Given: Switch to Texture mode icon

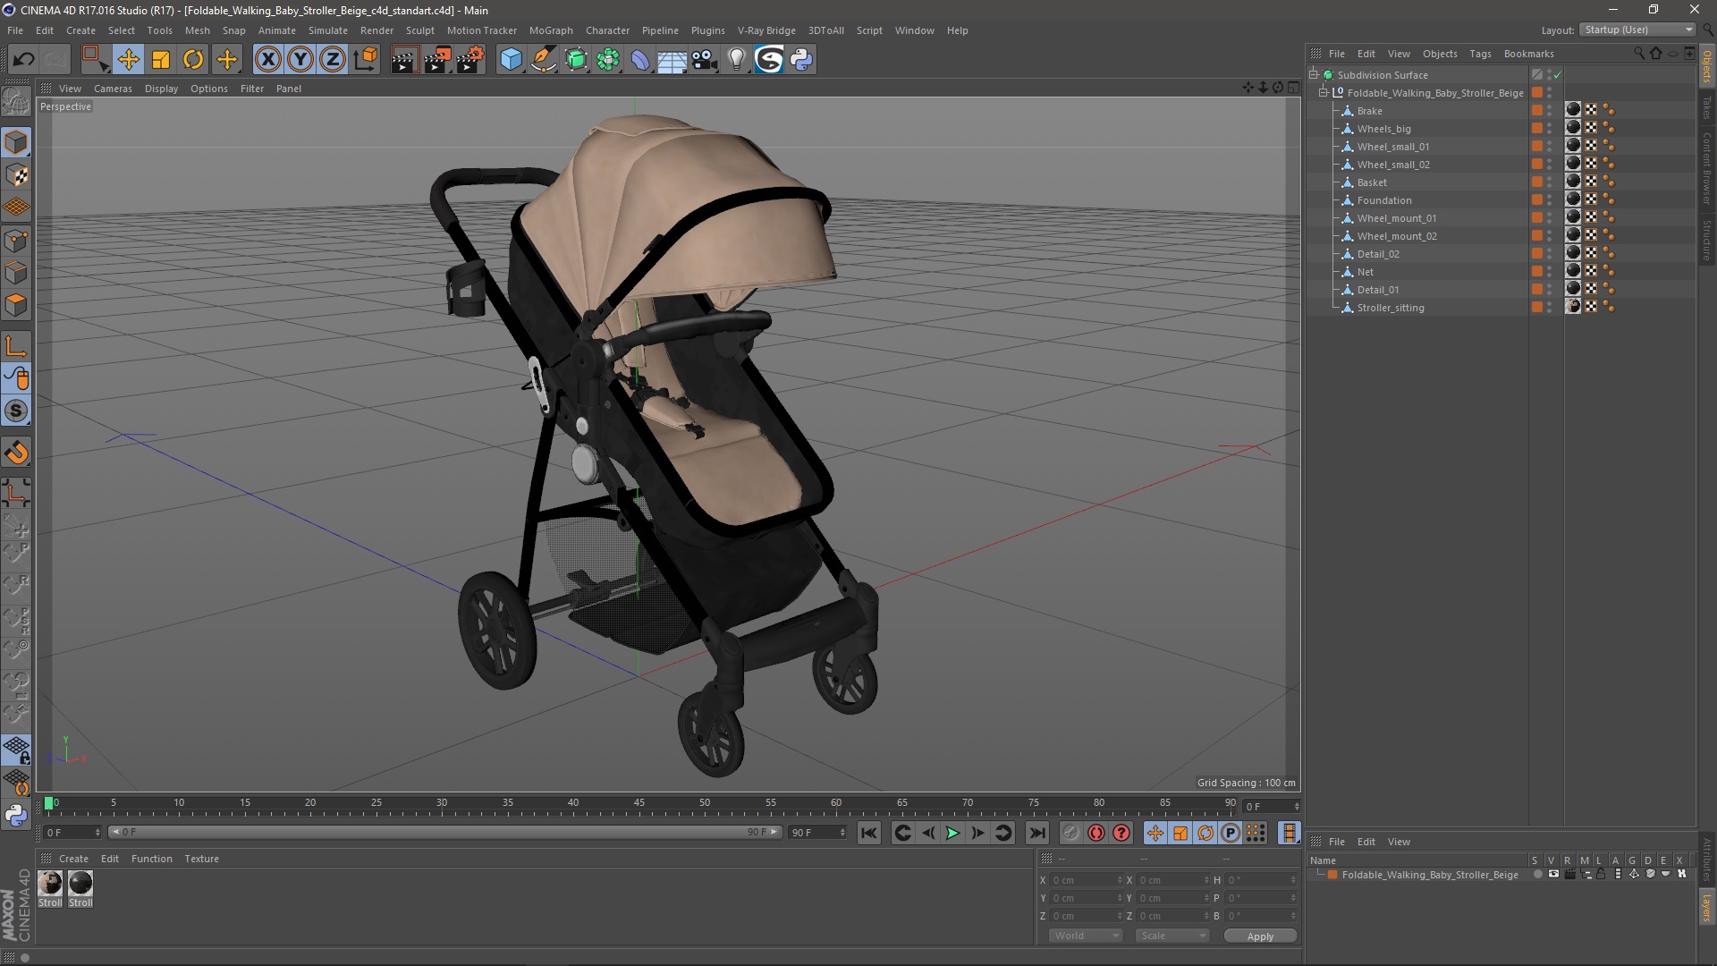Looking at the screenshot, I should 16,175.
